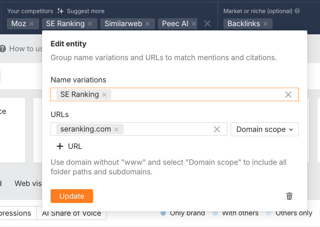Remove the Backlinks niche tag
Screen dimensions: 320x227
click(x=266, y=24)
